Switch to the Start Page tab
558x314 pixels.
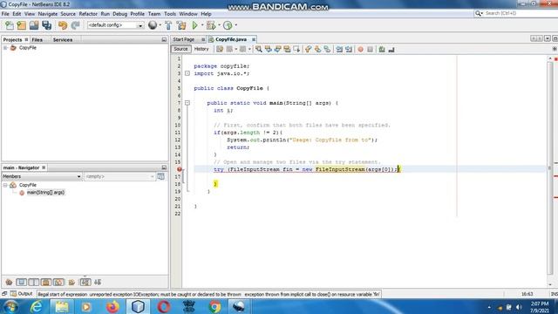tap(184, 39)
